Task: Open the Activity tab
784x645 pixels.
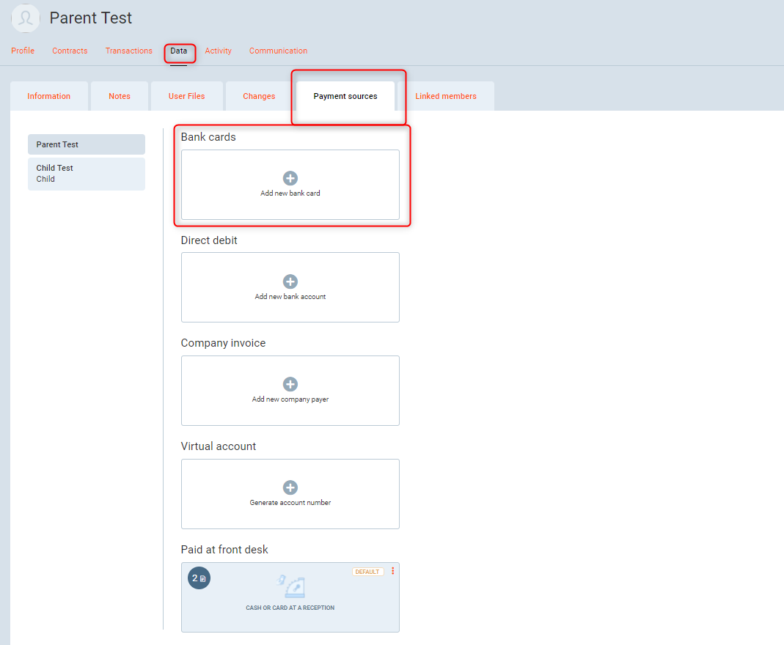Action: click(x=218, y=51)
